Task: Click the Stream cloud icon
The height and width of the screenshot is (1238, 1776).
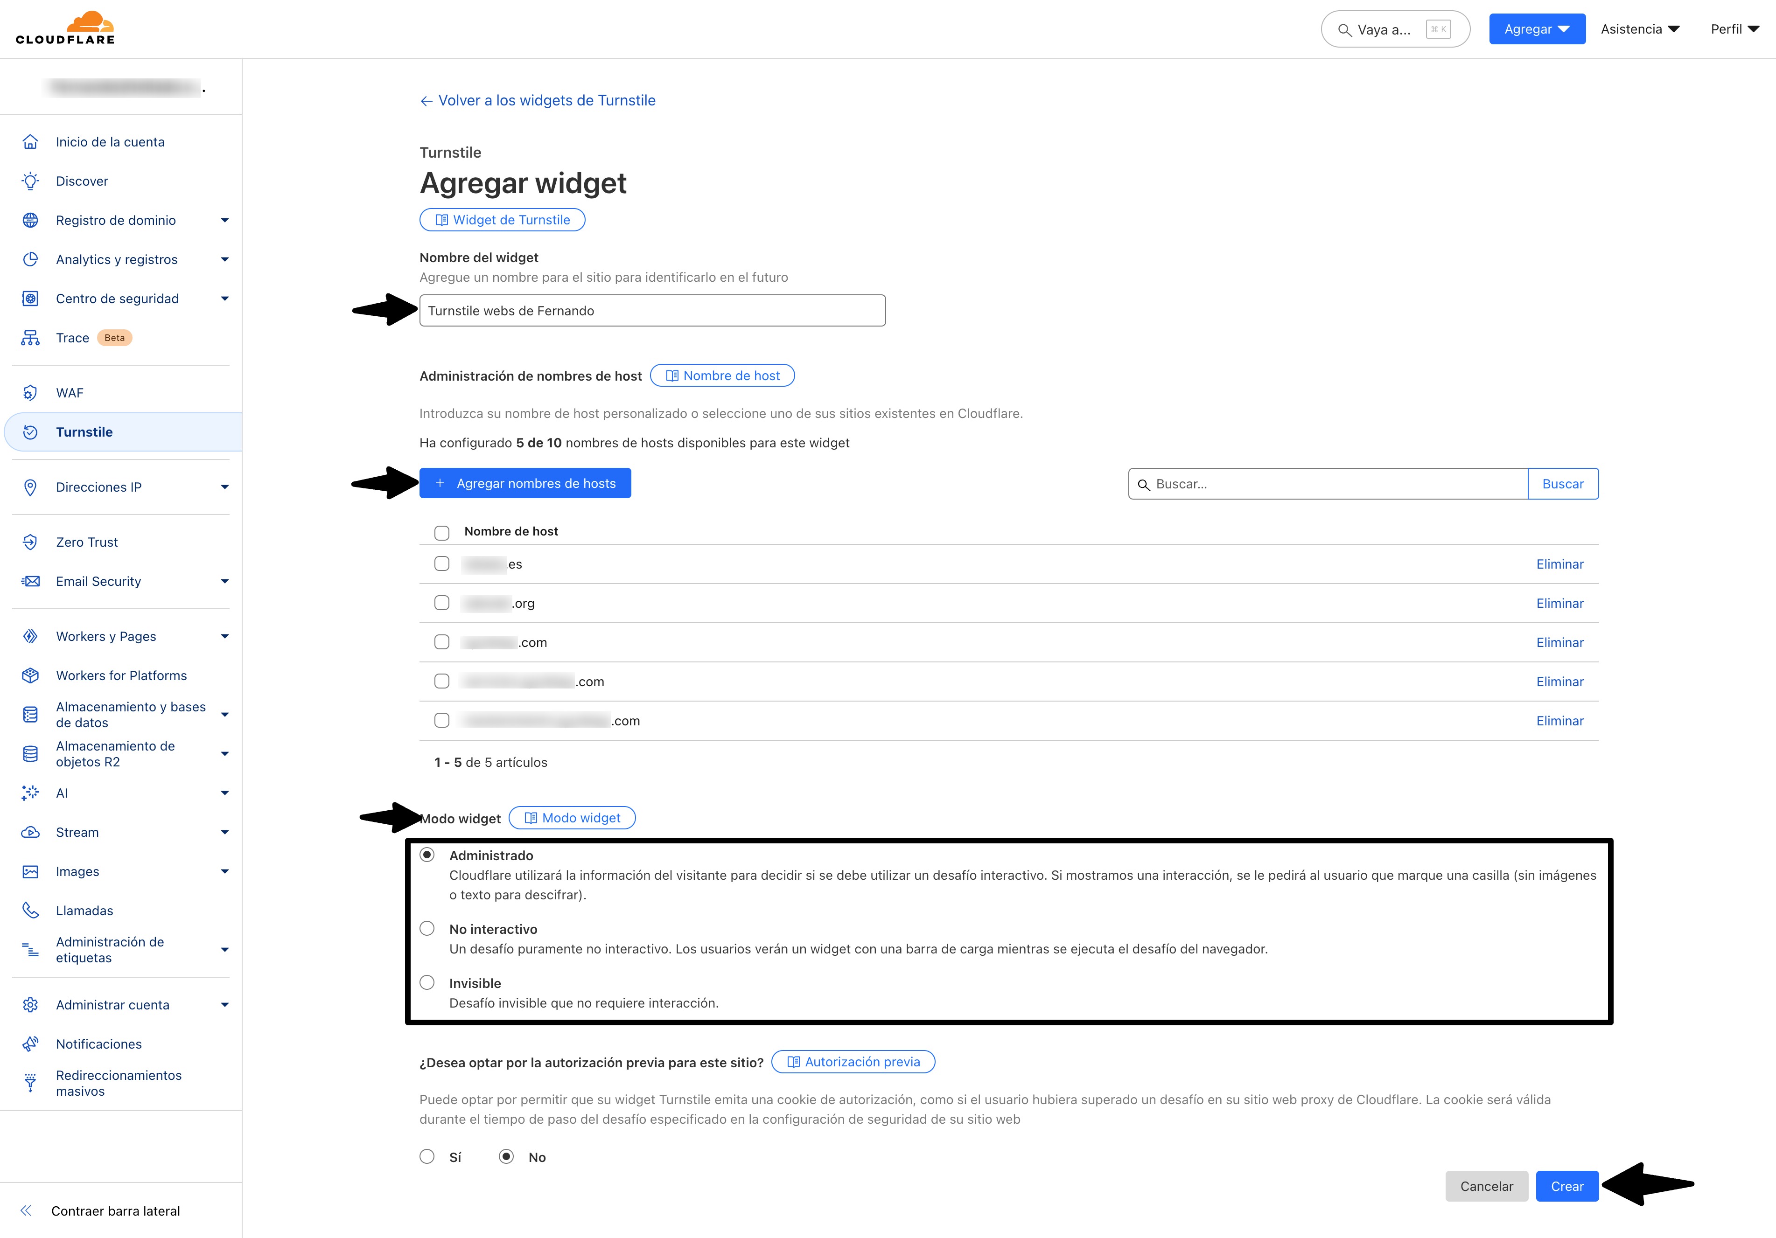Action: tap(30, 832)
